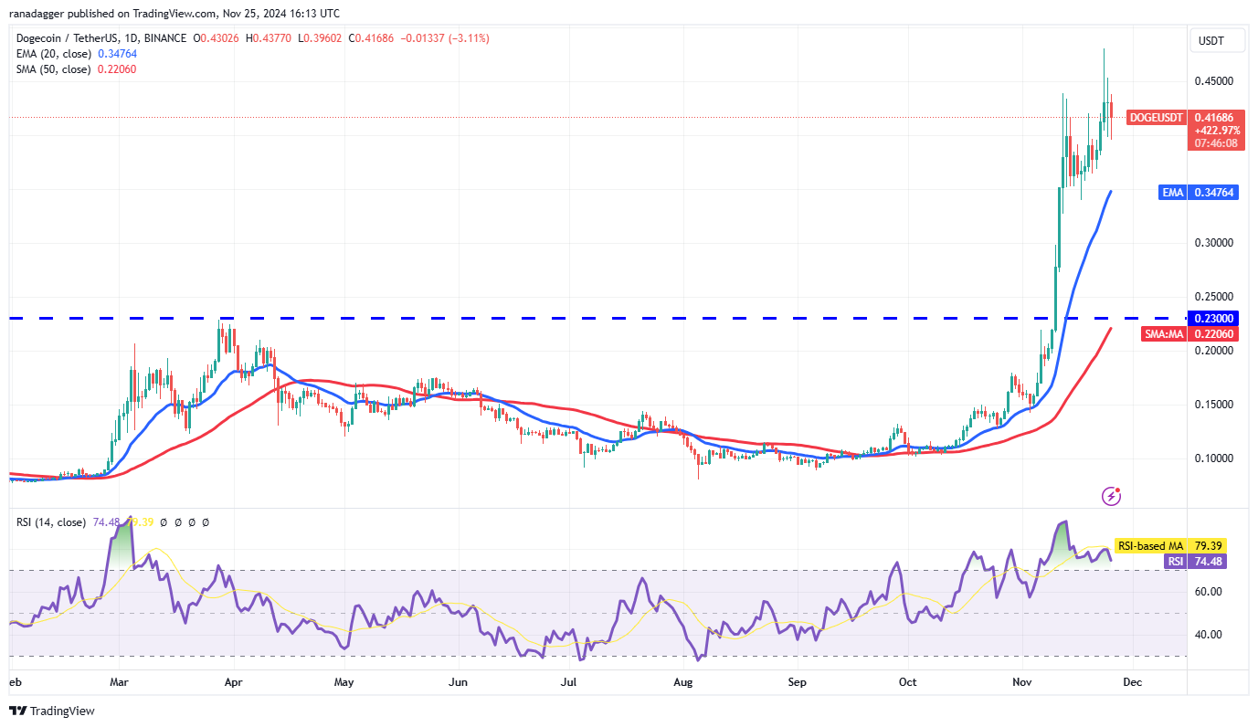
Task: Click the 0.30000 price axis label
Action: pyautogui.click(x=1214, y=243)
